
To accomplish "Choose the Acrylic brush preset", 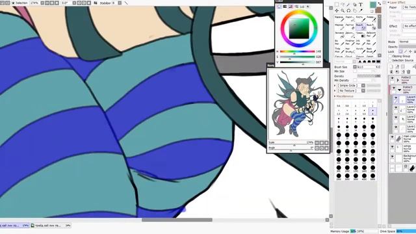I will (x=360, y=51).
